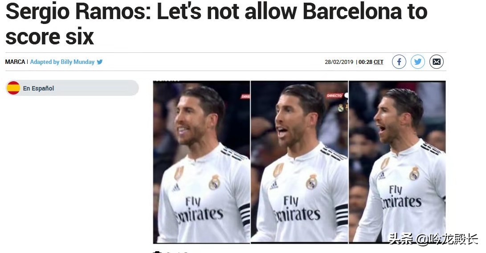Open the right Ramos photo panel
The image size is (486, 253).
[397, 162]
